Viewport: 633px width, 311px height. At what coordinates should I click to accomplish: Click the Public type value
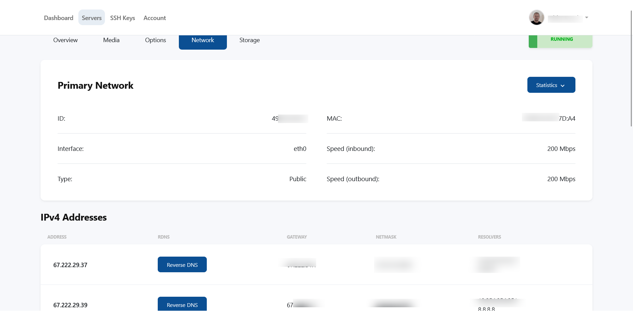pyautogui.click(x=298, y=179)
